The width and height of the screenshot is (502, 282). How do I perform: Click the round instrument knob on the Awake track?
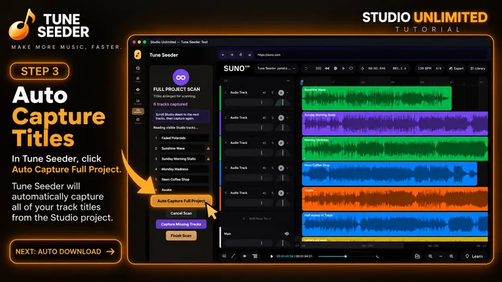281,193
